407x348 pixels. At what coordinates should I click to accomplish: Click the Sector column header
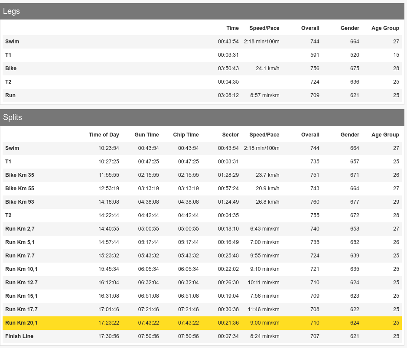tap(230, 135)
